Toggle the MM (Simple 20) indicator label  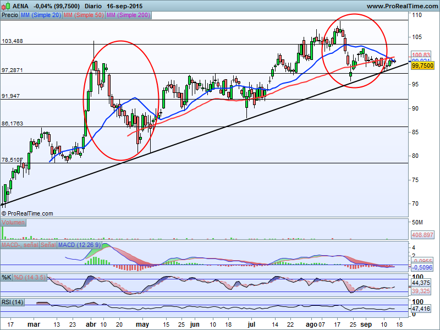(40, 15)
